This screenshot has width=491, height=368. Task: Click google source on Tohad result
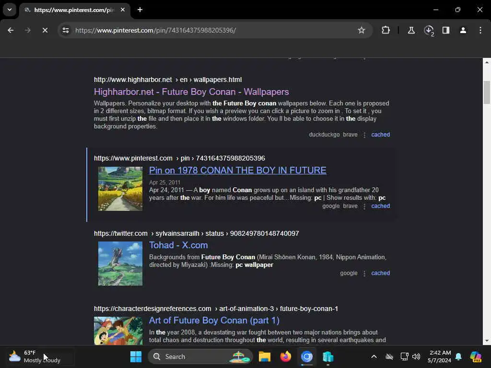[349, 273]
